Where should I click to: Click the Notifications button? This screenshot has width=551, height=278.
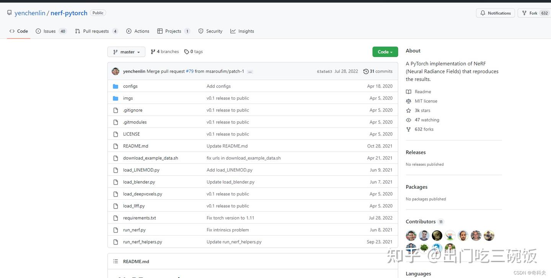496,13
